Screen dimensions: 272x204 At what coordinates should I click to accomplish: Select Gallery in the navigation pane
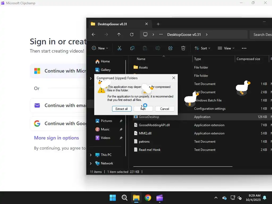coord(103,70)
